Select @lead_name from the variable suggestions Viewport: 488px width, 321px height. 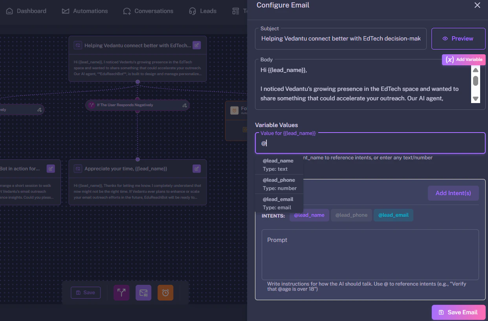pyautogui.click(x=278, y=164)
